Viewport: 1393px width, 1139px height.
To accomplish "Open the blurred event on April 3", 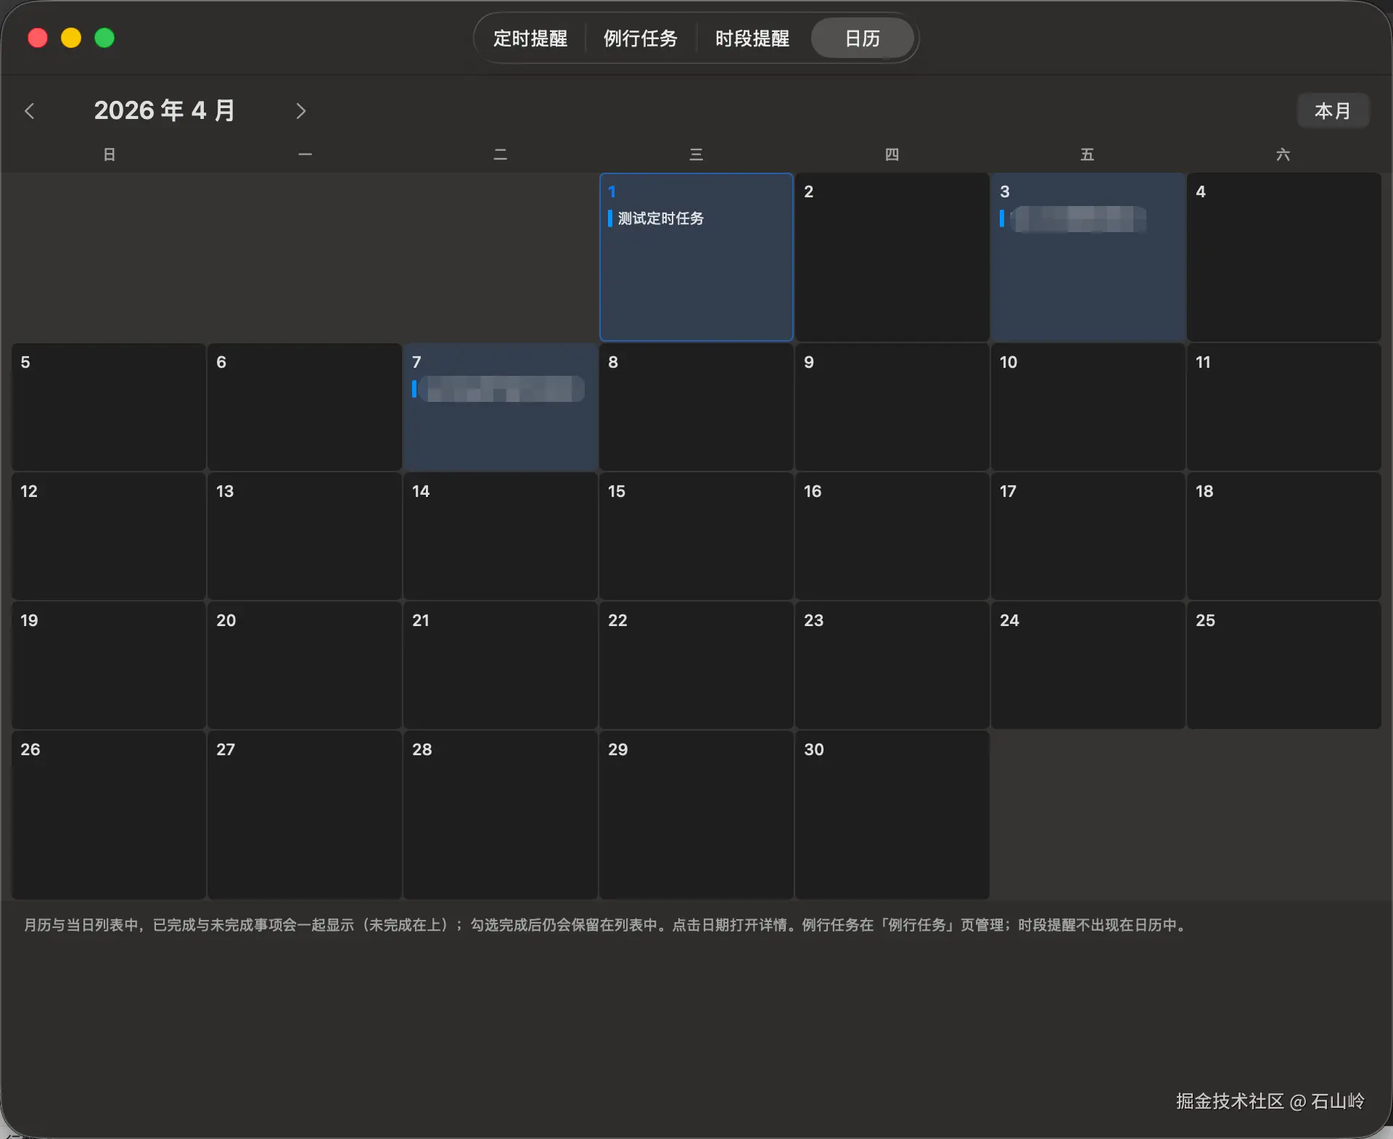I will point(1077,219).
